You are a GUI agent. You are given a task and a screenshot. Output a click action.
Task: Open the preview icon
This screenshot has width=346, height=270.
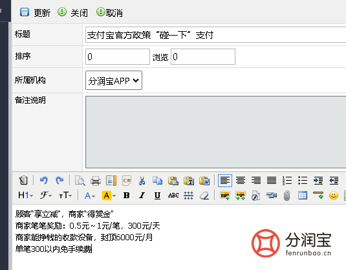[x=80, y=180]
